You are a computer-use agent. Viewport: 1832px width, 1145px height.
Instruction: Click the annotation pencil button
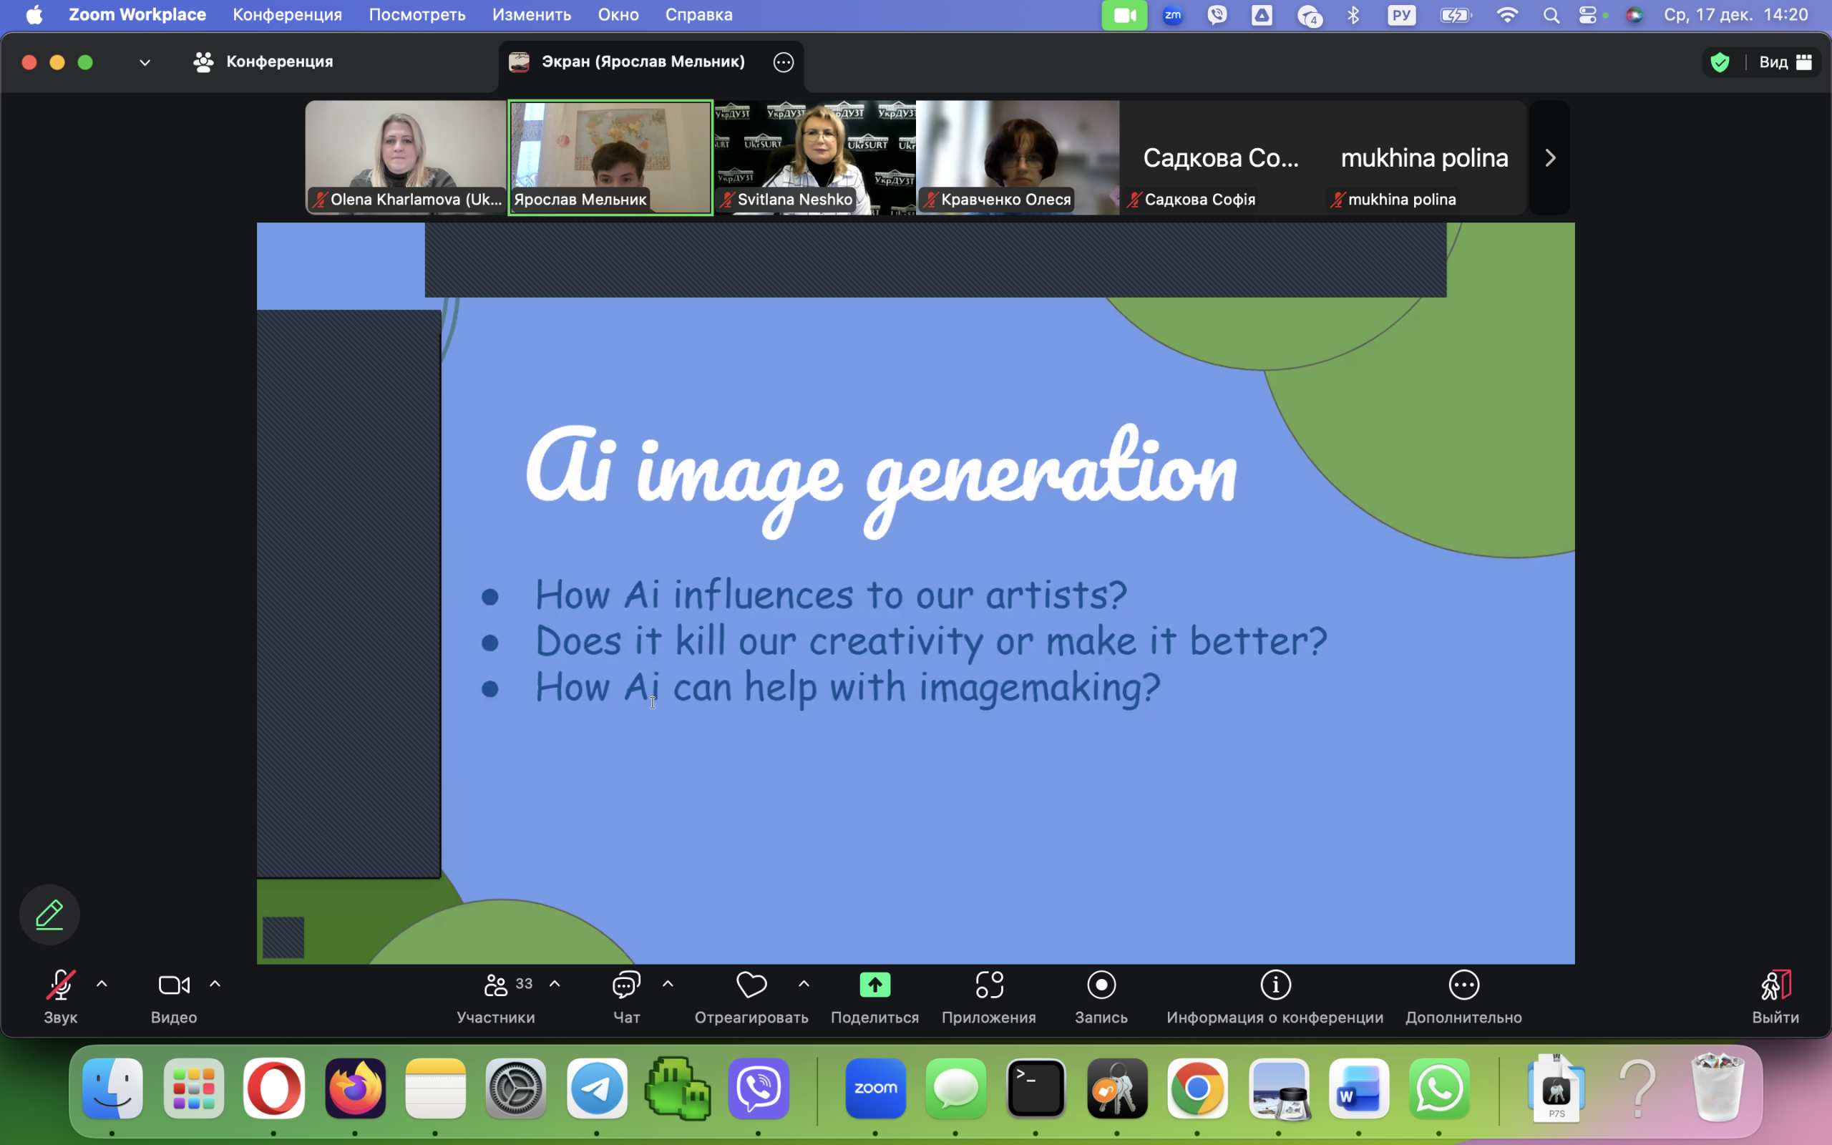[x=49, y=915]
